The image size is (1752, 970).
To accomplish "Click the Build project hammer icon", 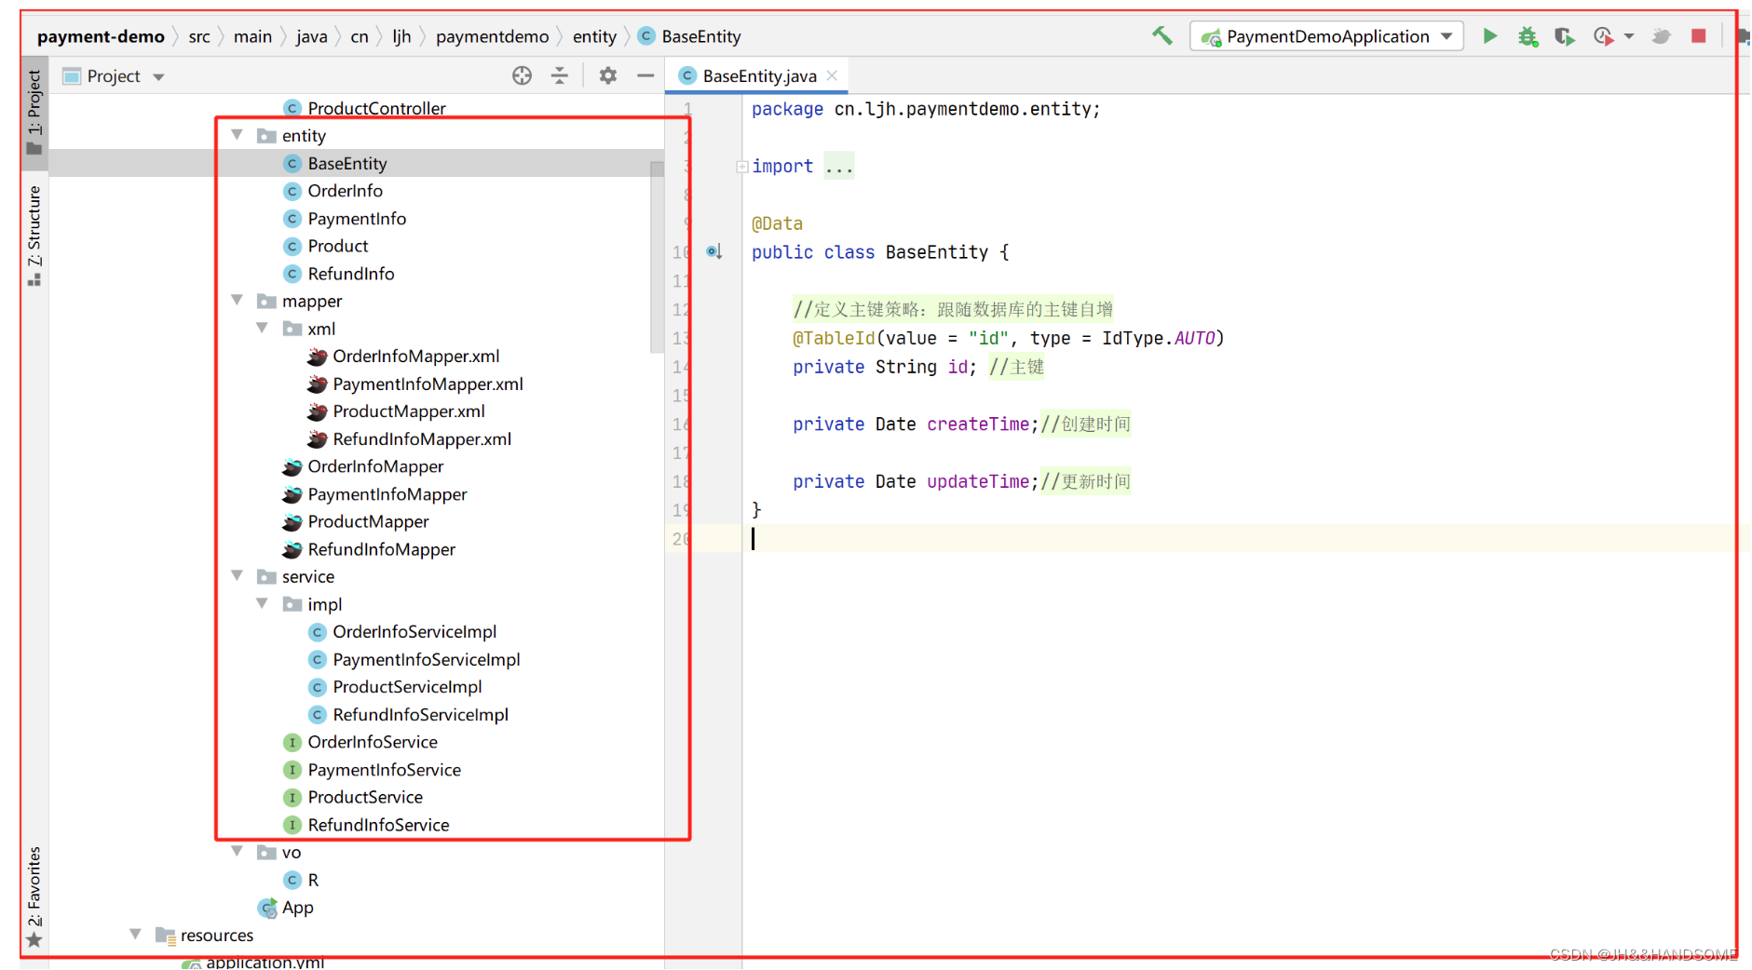I will coord(1161,36).
